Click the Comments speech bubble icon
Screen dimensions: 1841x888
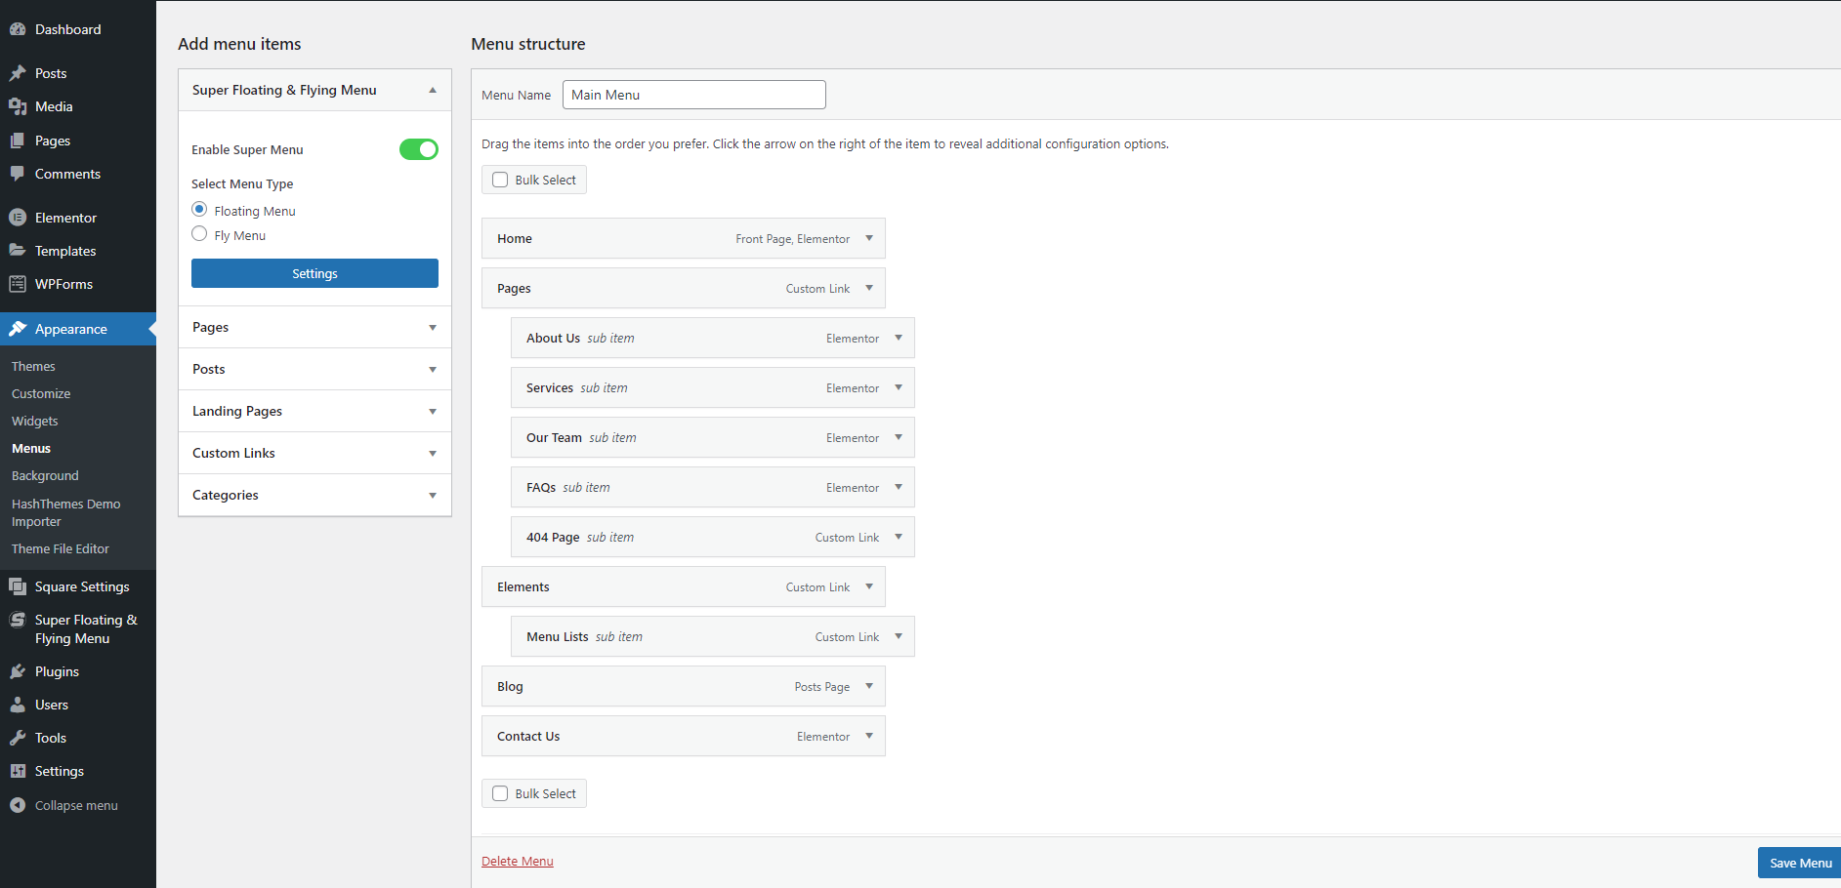18,174
